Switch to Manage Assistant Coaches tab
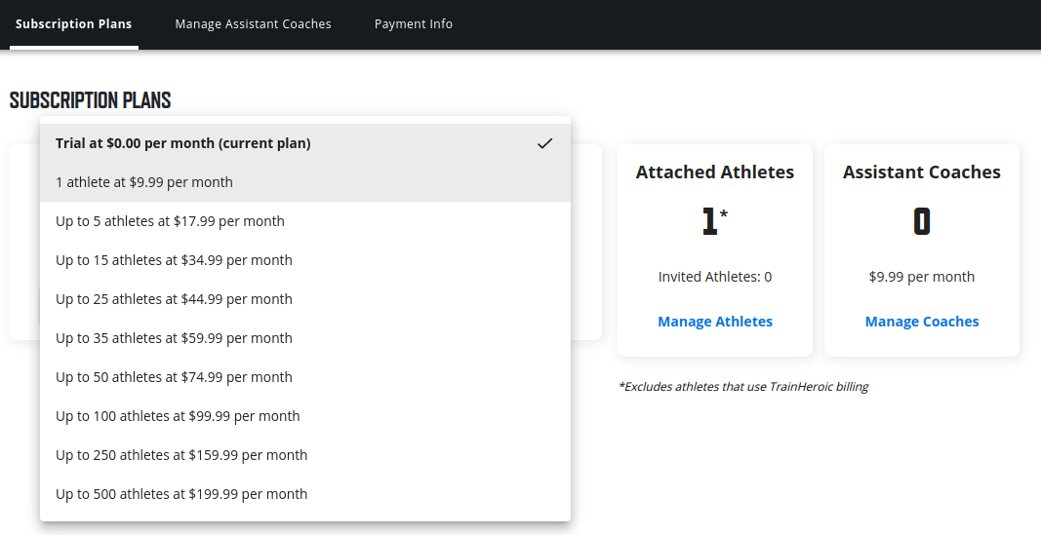 pyautogui.click(x=253, y=23)
